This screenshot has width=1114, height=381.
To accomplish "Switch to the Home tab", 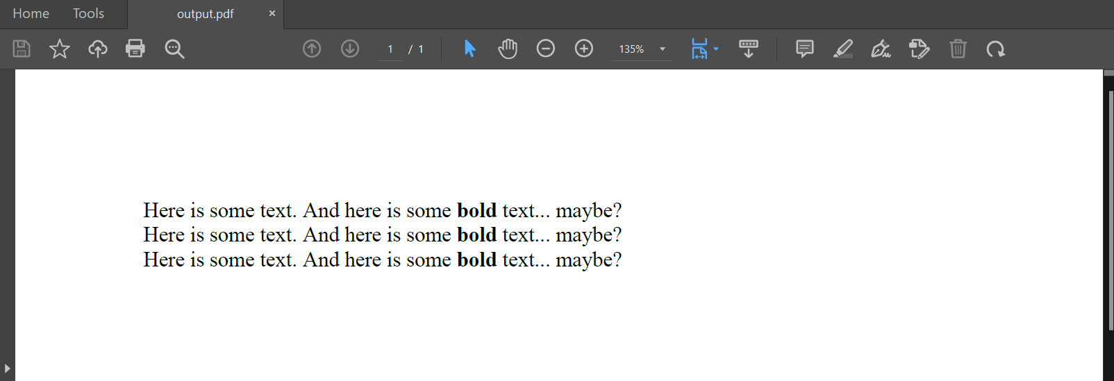I will (31, 14).
